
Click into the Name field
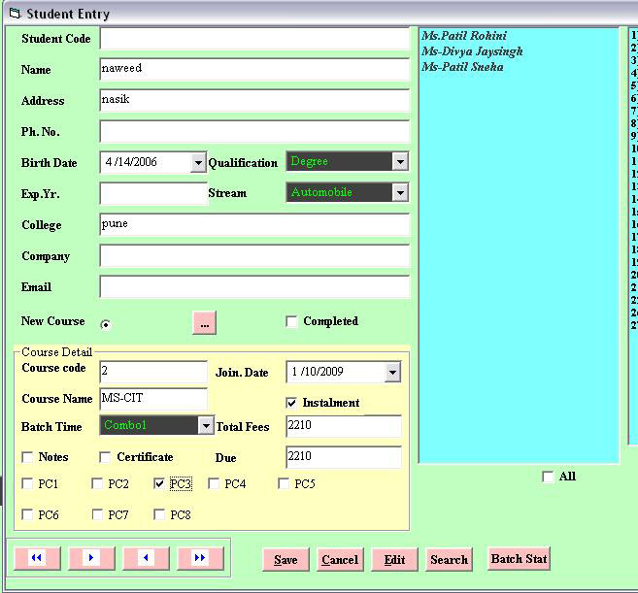pos(254,70)
